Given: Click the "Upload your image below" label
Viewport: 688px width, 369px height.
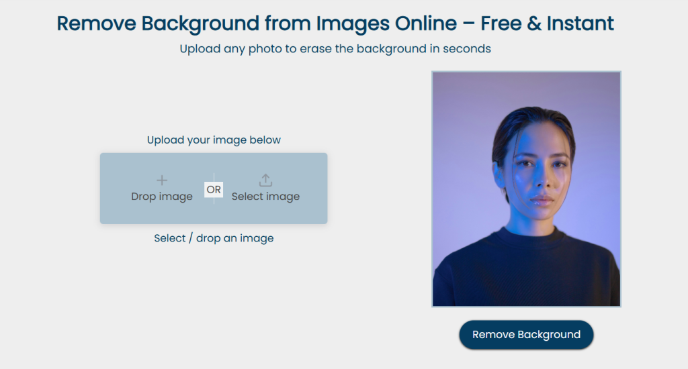Looking at the screenshot, I should coord(214,140).
